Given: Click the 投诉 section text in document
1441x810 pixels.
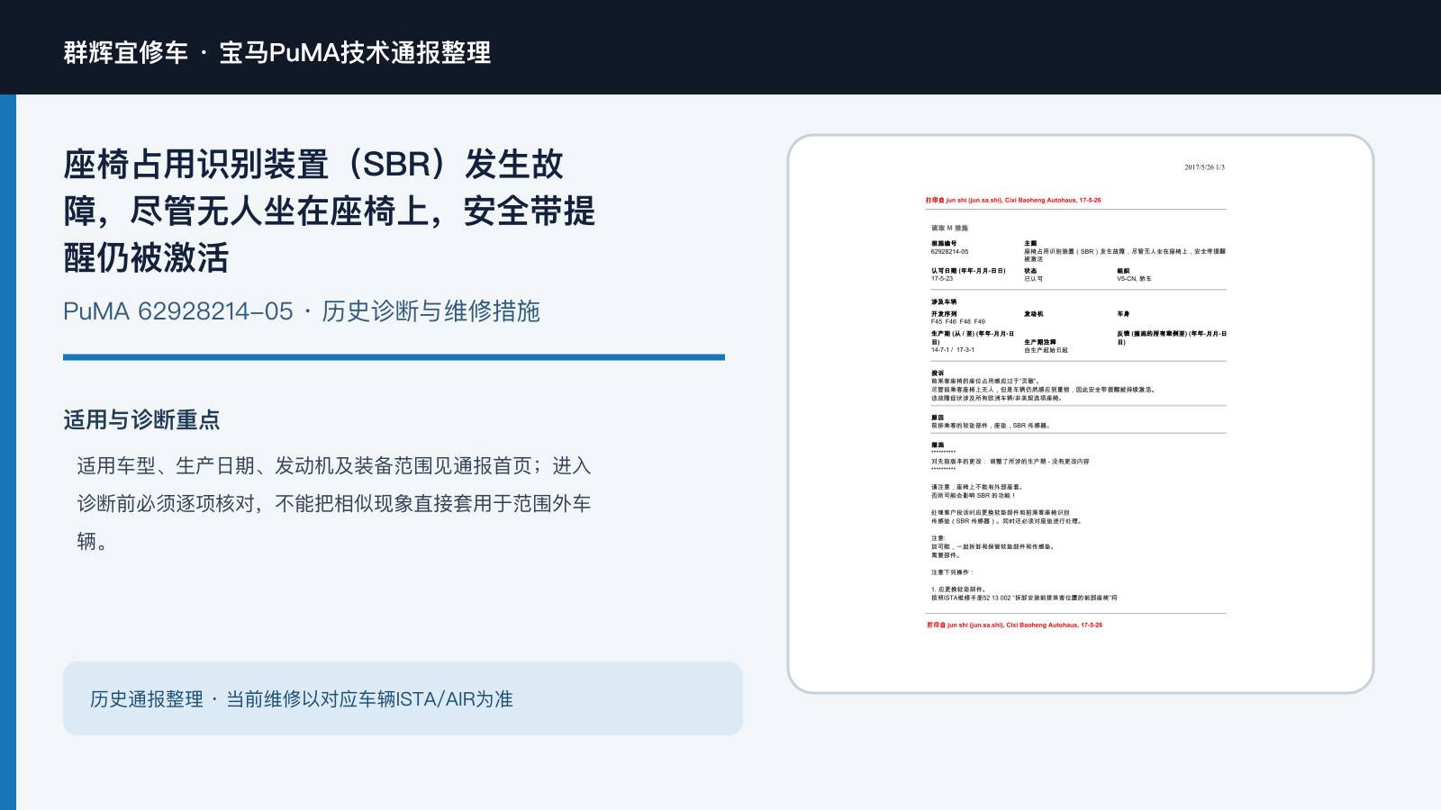Looking at the screenshot, I should [x=1043, y=385].
